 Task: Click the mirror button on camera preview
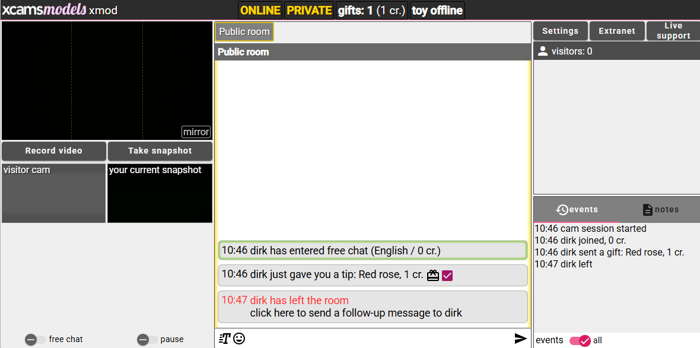click(x=196, y=132)
